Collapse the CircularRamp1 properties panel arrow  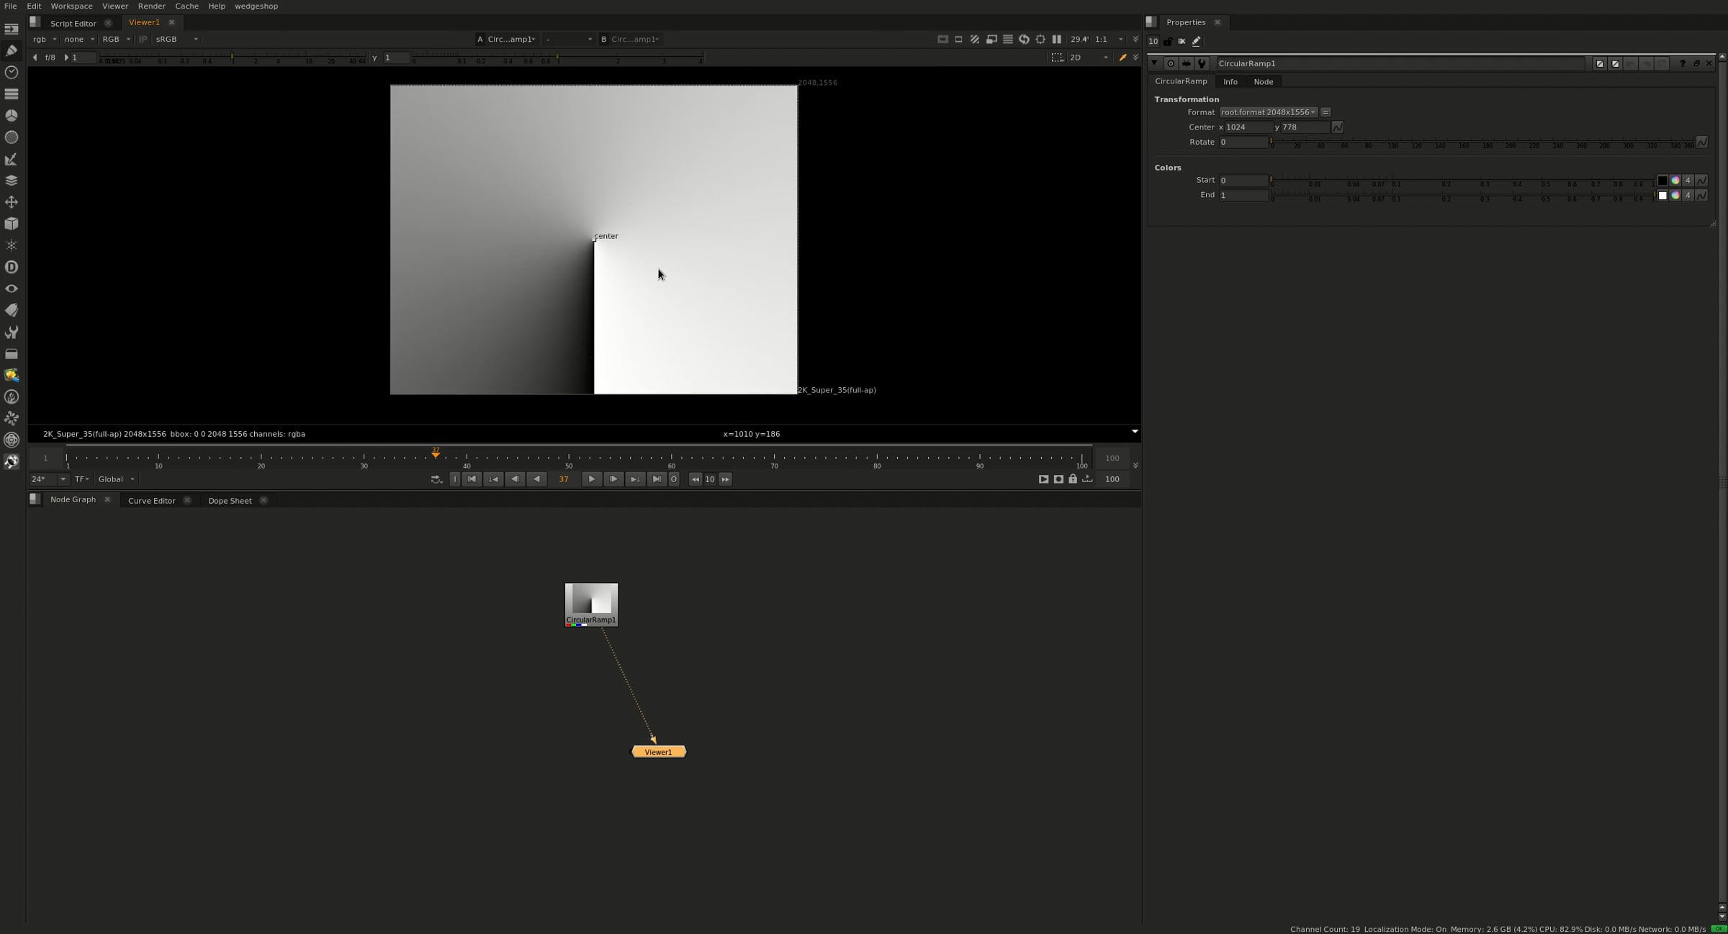1154,63
